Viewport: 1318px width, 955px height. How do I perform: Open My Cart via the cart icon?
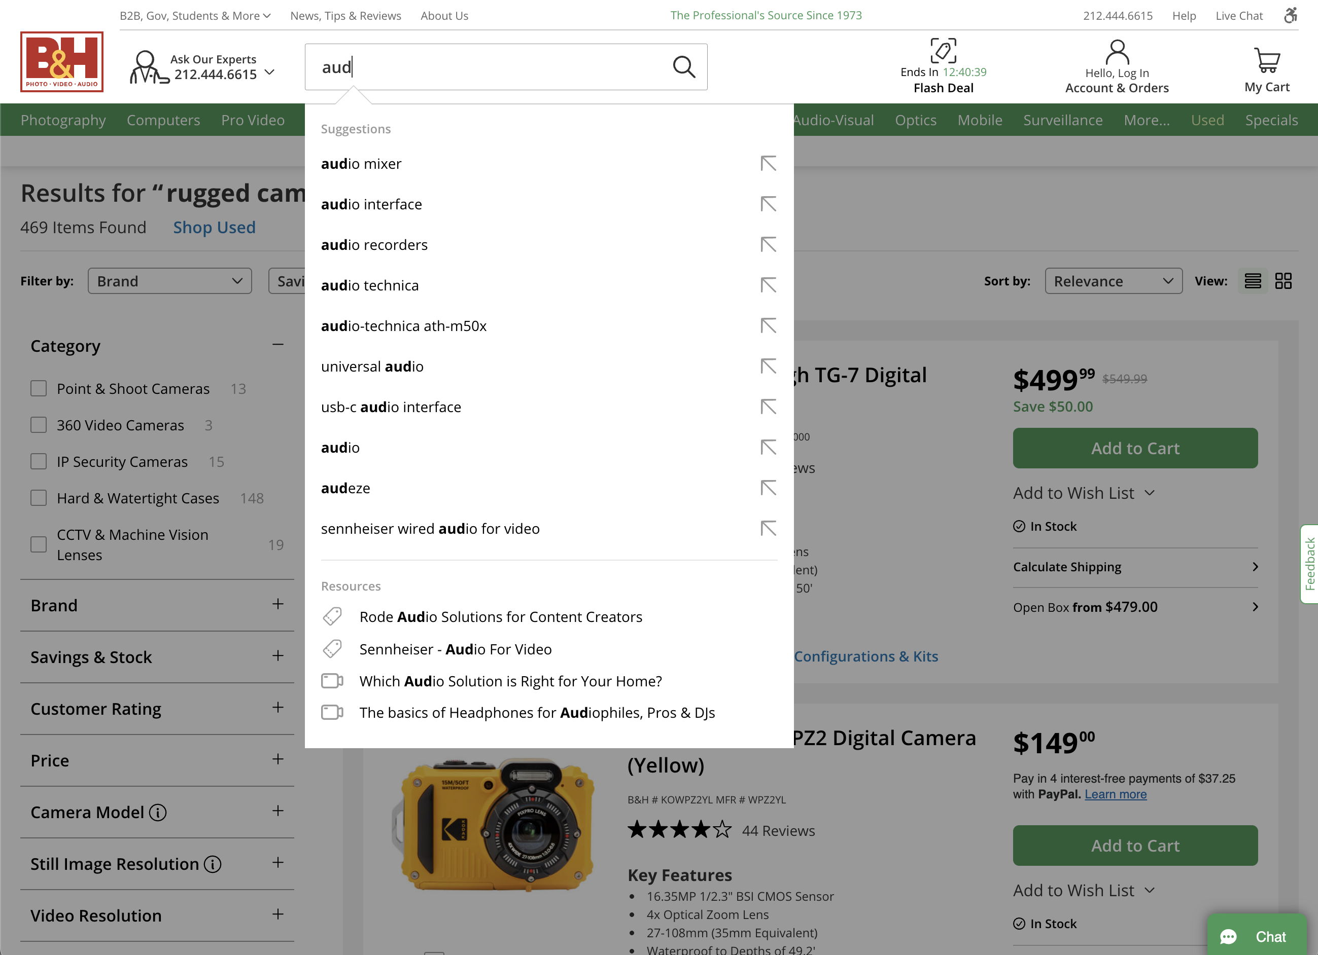tap(1266, 60)
